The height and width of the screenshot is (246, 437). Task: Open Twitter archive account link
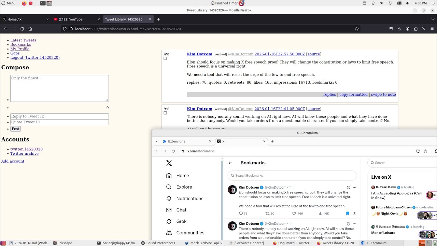pyautogui.click(x=24, y=154)
